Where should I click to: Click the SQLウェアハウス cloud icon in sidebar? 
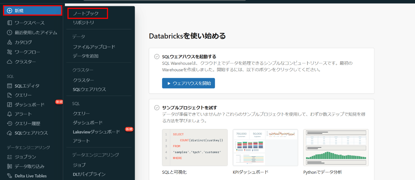tap(9, 133)
